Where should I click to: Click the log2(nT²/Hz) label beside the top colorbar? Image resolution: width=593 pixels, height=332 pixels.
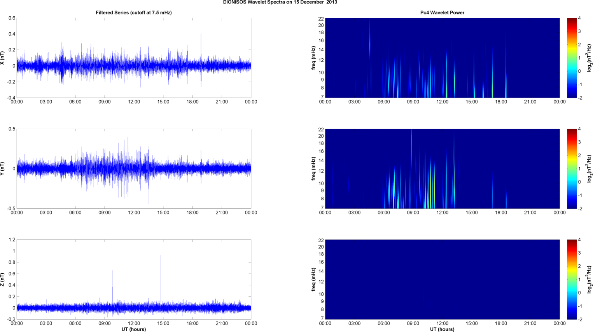pos(589,58)
